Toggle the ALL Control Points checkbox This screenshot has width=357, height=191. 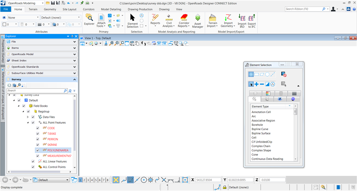[33, 167]
